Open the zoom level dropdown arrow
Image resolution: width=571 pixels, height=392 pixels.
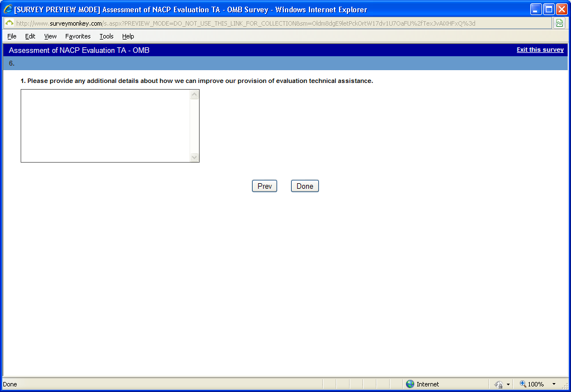pos(554,384)
